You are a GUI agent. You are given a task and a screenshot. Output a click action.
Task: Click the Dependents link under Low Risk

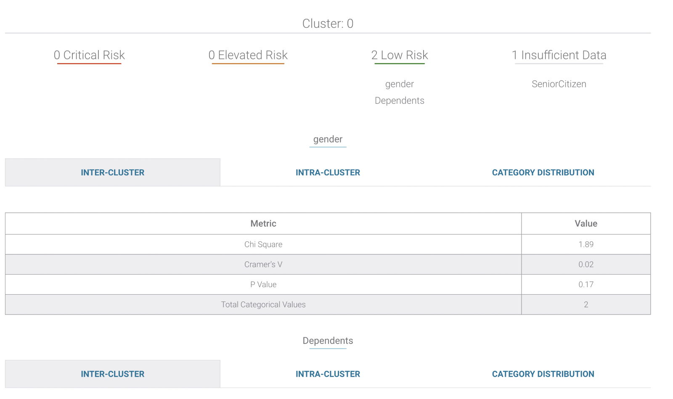[x=399, y=100]
